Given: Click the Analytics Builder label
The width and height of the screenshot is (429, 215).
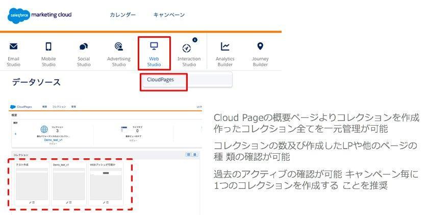Looking at the screenshot, I should (x=225, y=62).
